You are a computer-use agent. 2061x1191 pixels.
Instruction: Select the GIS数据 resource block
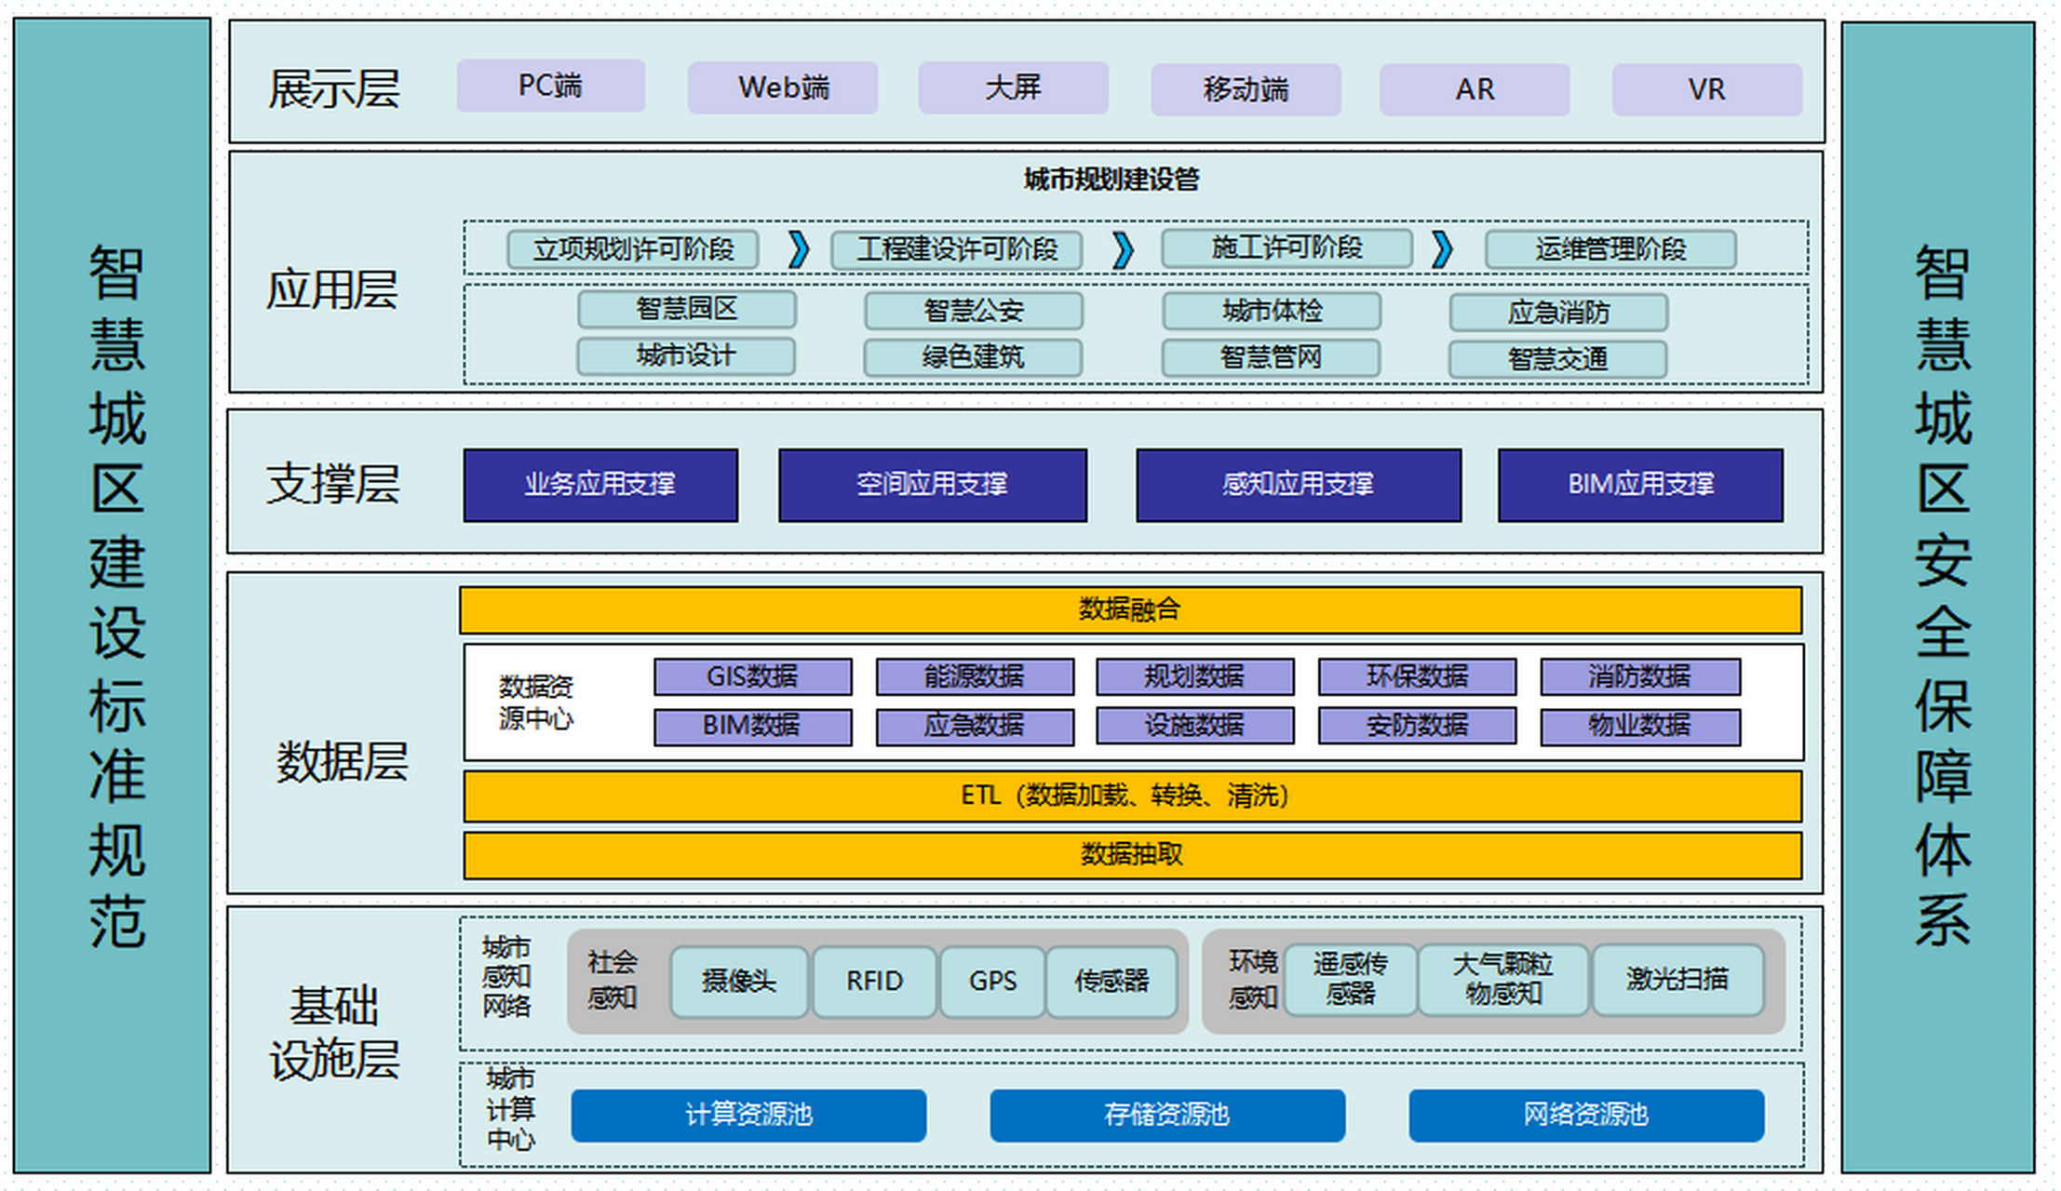tap(752, 676)
